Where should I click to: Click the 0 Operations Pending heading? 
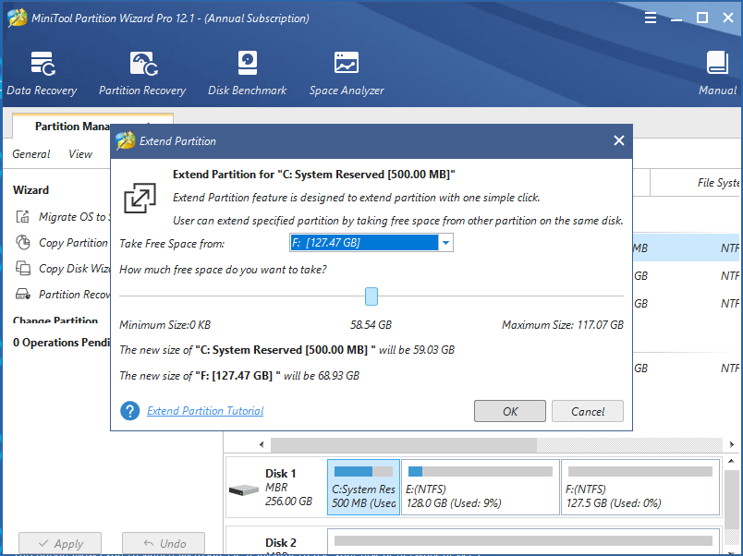tap(62, 342)
